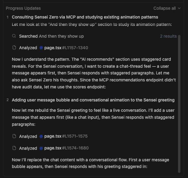This screenshot has height=178, width=188.
Task: Click the document icon for page.tsx #L1574-1680
Action: 14,148
